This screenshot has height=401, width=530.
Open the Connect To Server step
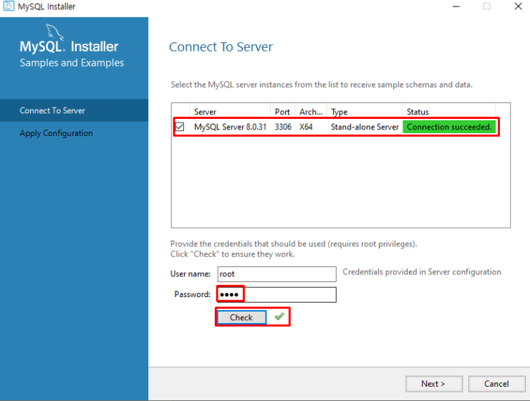pyautogui.click(x=74, y=110)
